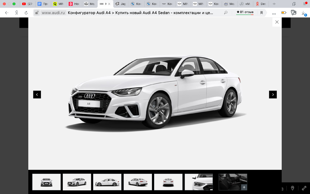This screenshot has width=310, height=194.
Task: Open the extensions panel icon in the toolbar
Action: (293, 12)
